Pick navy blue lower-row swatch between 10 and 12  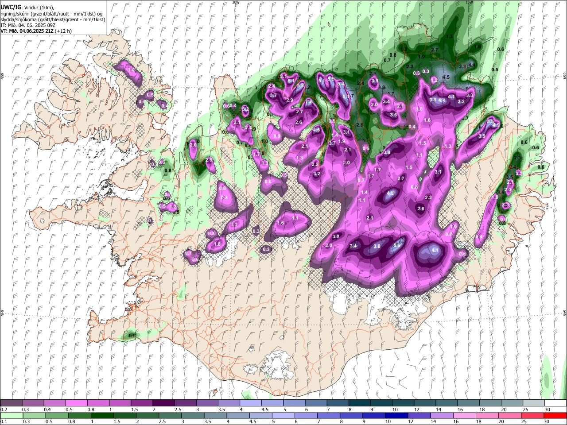396,416
